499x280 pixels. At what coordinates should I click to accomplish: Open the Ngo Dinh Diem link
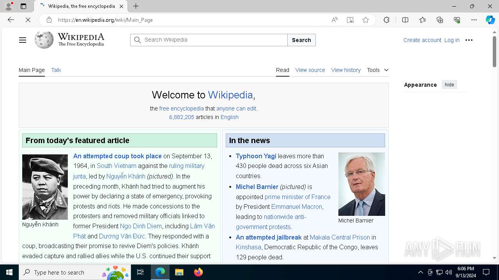(x=141, y=226)
